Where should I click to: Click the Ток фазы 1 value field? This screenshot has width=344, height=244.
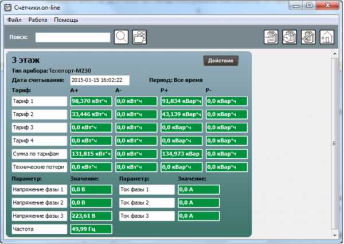click(198, 189)
